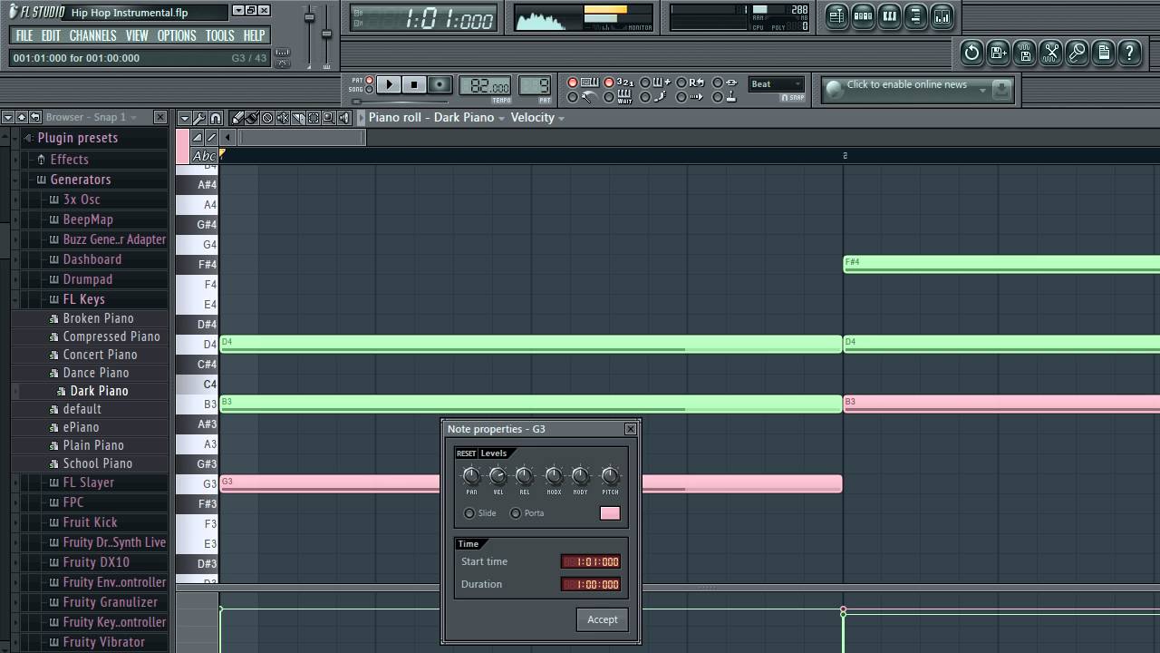Image resolution: width=1160 pixels, height=653 pixels.
Task: Open the Playlist window from toolbar
Action: [x=836, y=16]
